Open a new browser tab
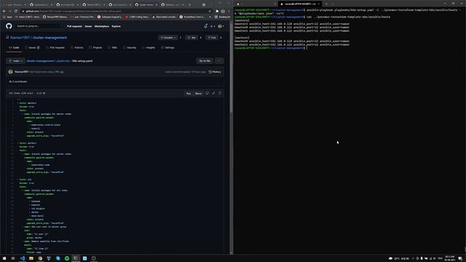Viewport: 466px width, 262px height. [x=189, y=4]
